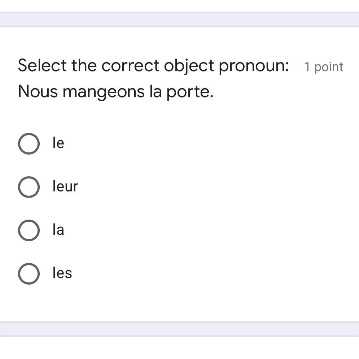Screen dimensions: 359x359
Task: Click the "1 point" score label
Action: click(323, 67)
